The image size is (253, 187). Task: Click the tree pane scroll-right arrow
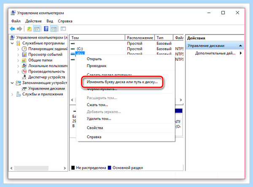(x=65, y=168)
